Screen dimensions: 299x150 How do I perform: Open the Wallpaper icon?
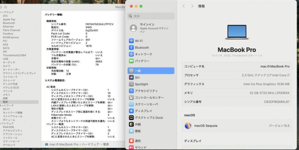coord(131,131)
